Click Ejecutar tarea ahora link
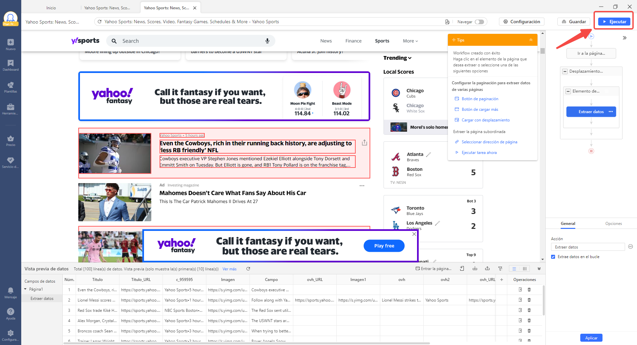Screen dimensions: 637x345 click(x=479, y=153)
